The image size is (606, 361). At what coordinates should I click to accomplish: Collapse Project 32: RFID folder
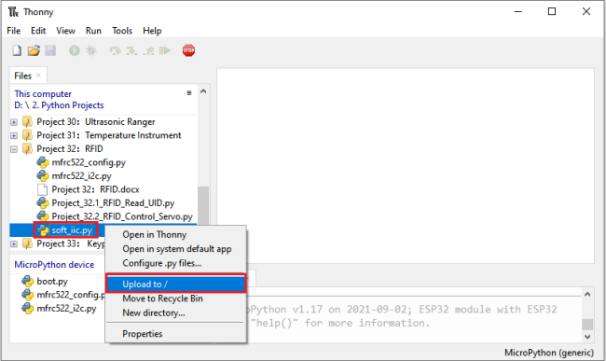point(14,149)
